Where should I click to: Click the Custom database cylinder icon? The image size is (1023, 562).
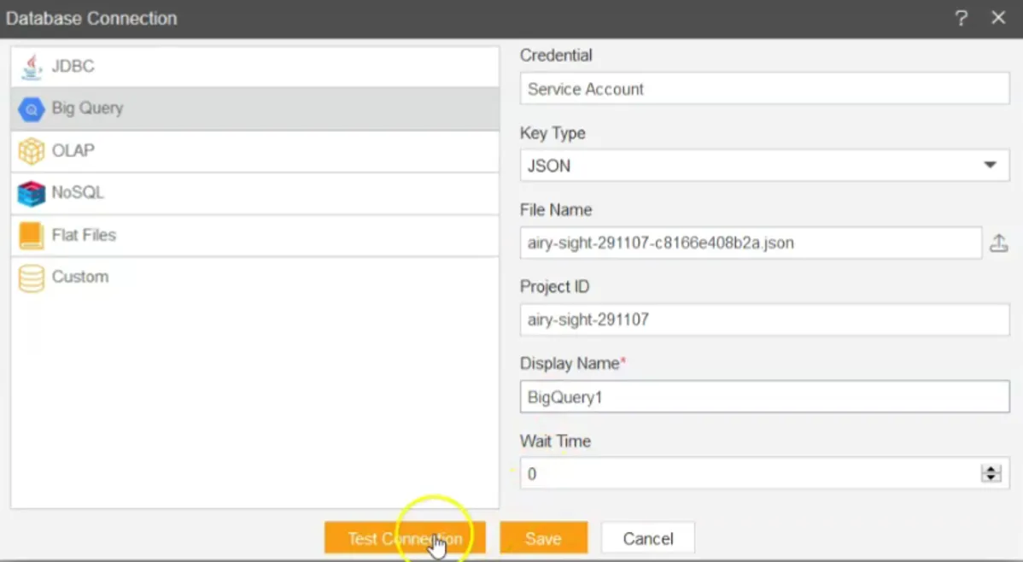click(32, 278)
